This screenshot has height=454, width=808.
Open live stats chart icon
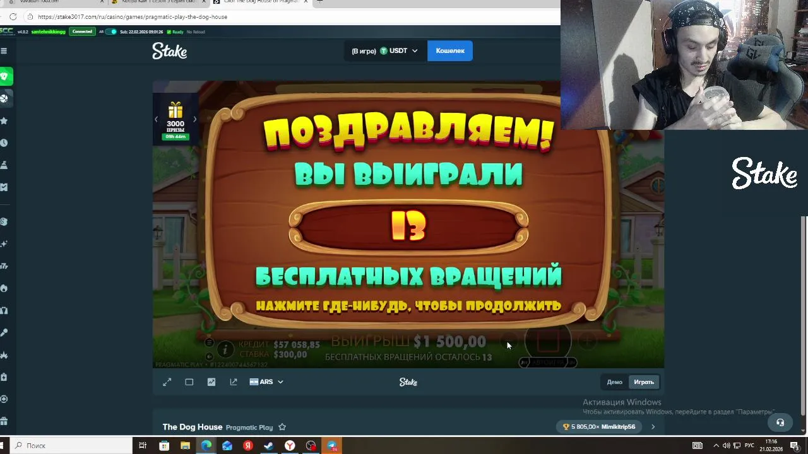(x=211, y=382)
